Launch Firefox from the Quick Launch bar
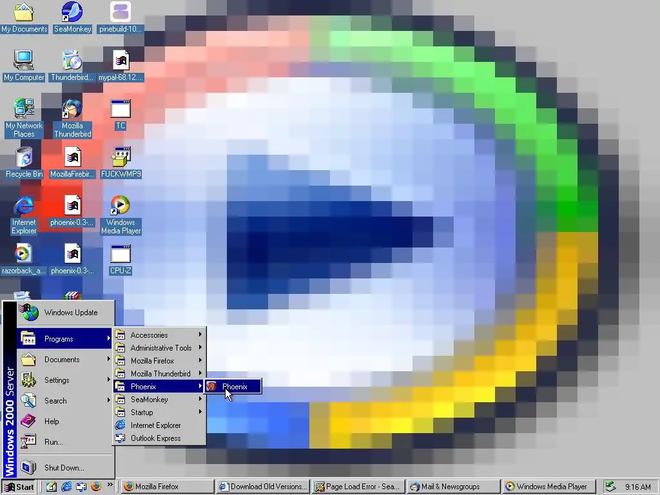Image resolution: width=660 pixels, height=495 pixels. pos(96,486)
